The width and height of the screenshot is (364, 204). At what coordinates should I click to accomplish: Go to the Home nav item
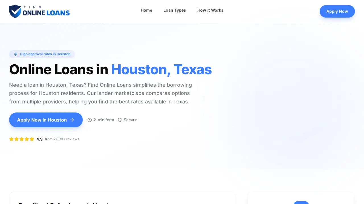[x=146, y=10]
